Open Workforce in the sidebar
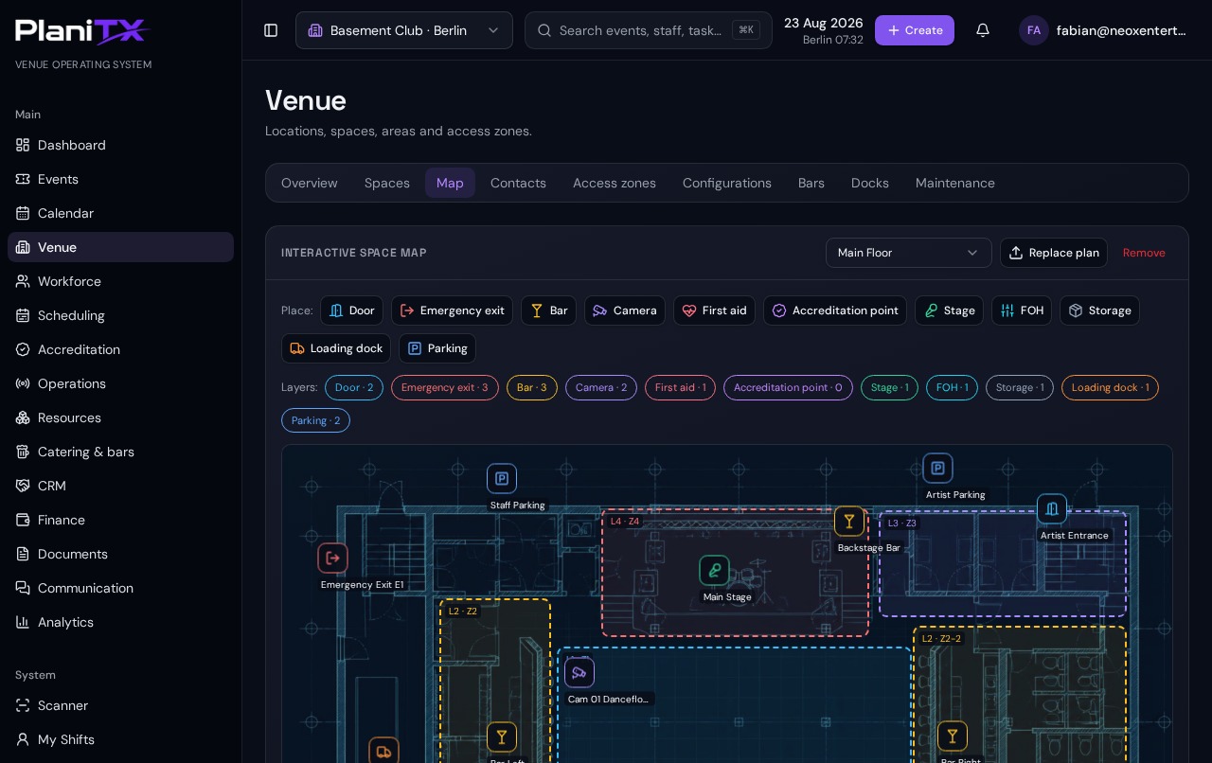1212x763 pixels. [x=120, y=281]
